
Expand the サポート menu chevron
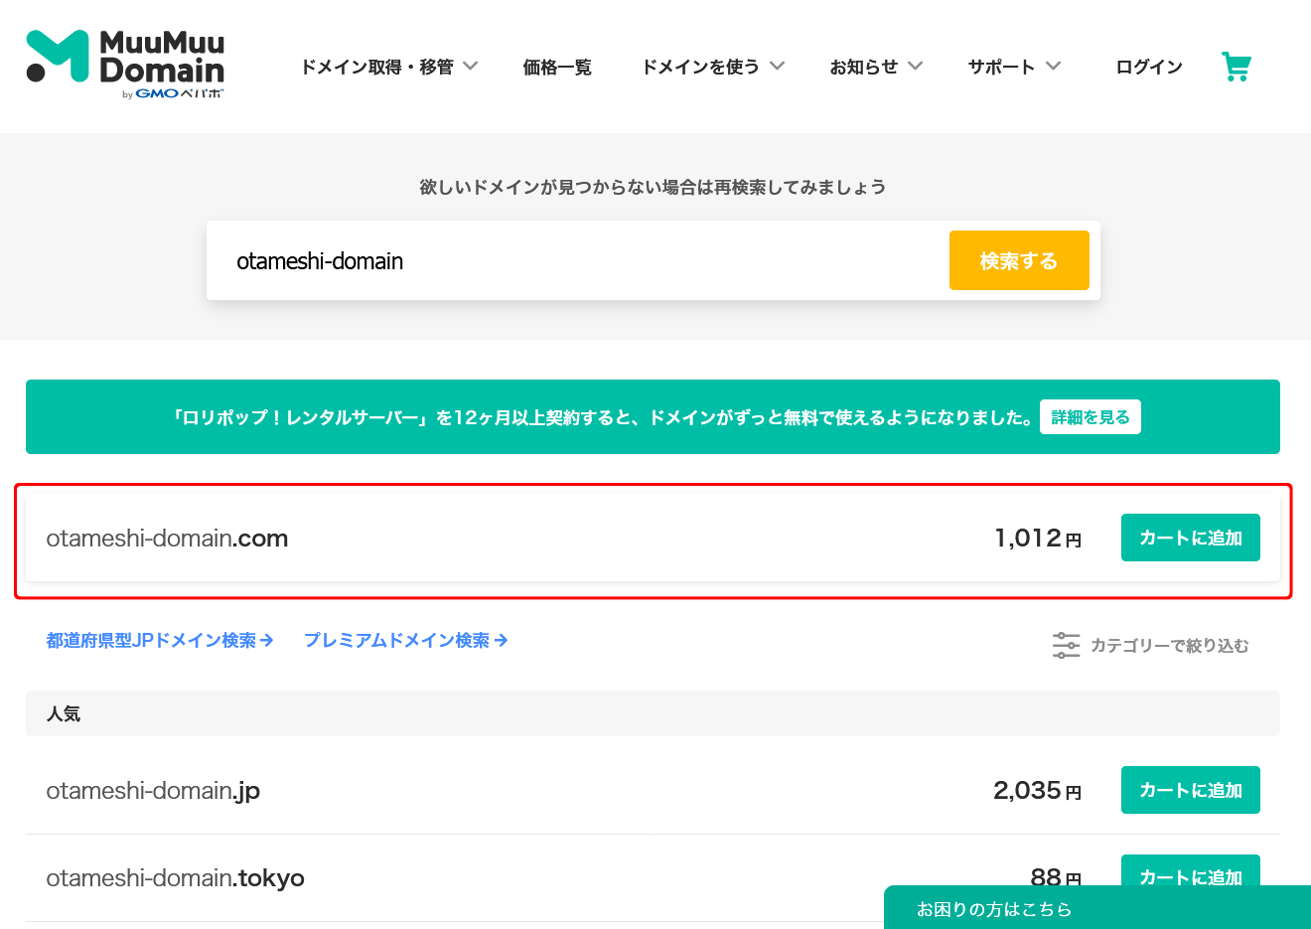click(1053, 67)
